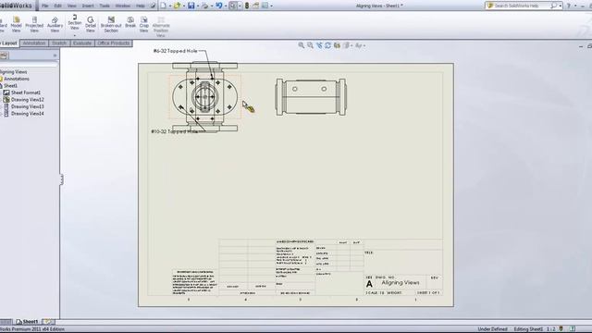Image resolution: width=592 pixels, height=333 pixels.
Task: Select Annotations in the feature tree
Action: click(x=17, y=79)
